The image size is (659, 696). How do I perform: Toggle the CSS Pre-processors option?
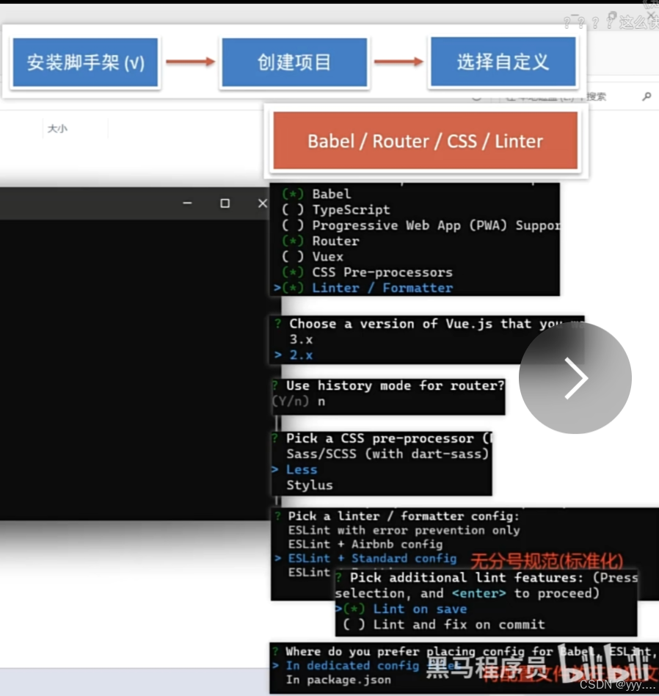(x=367, y=272)
